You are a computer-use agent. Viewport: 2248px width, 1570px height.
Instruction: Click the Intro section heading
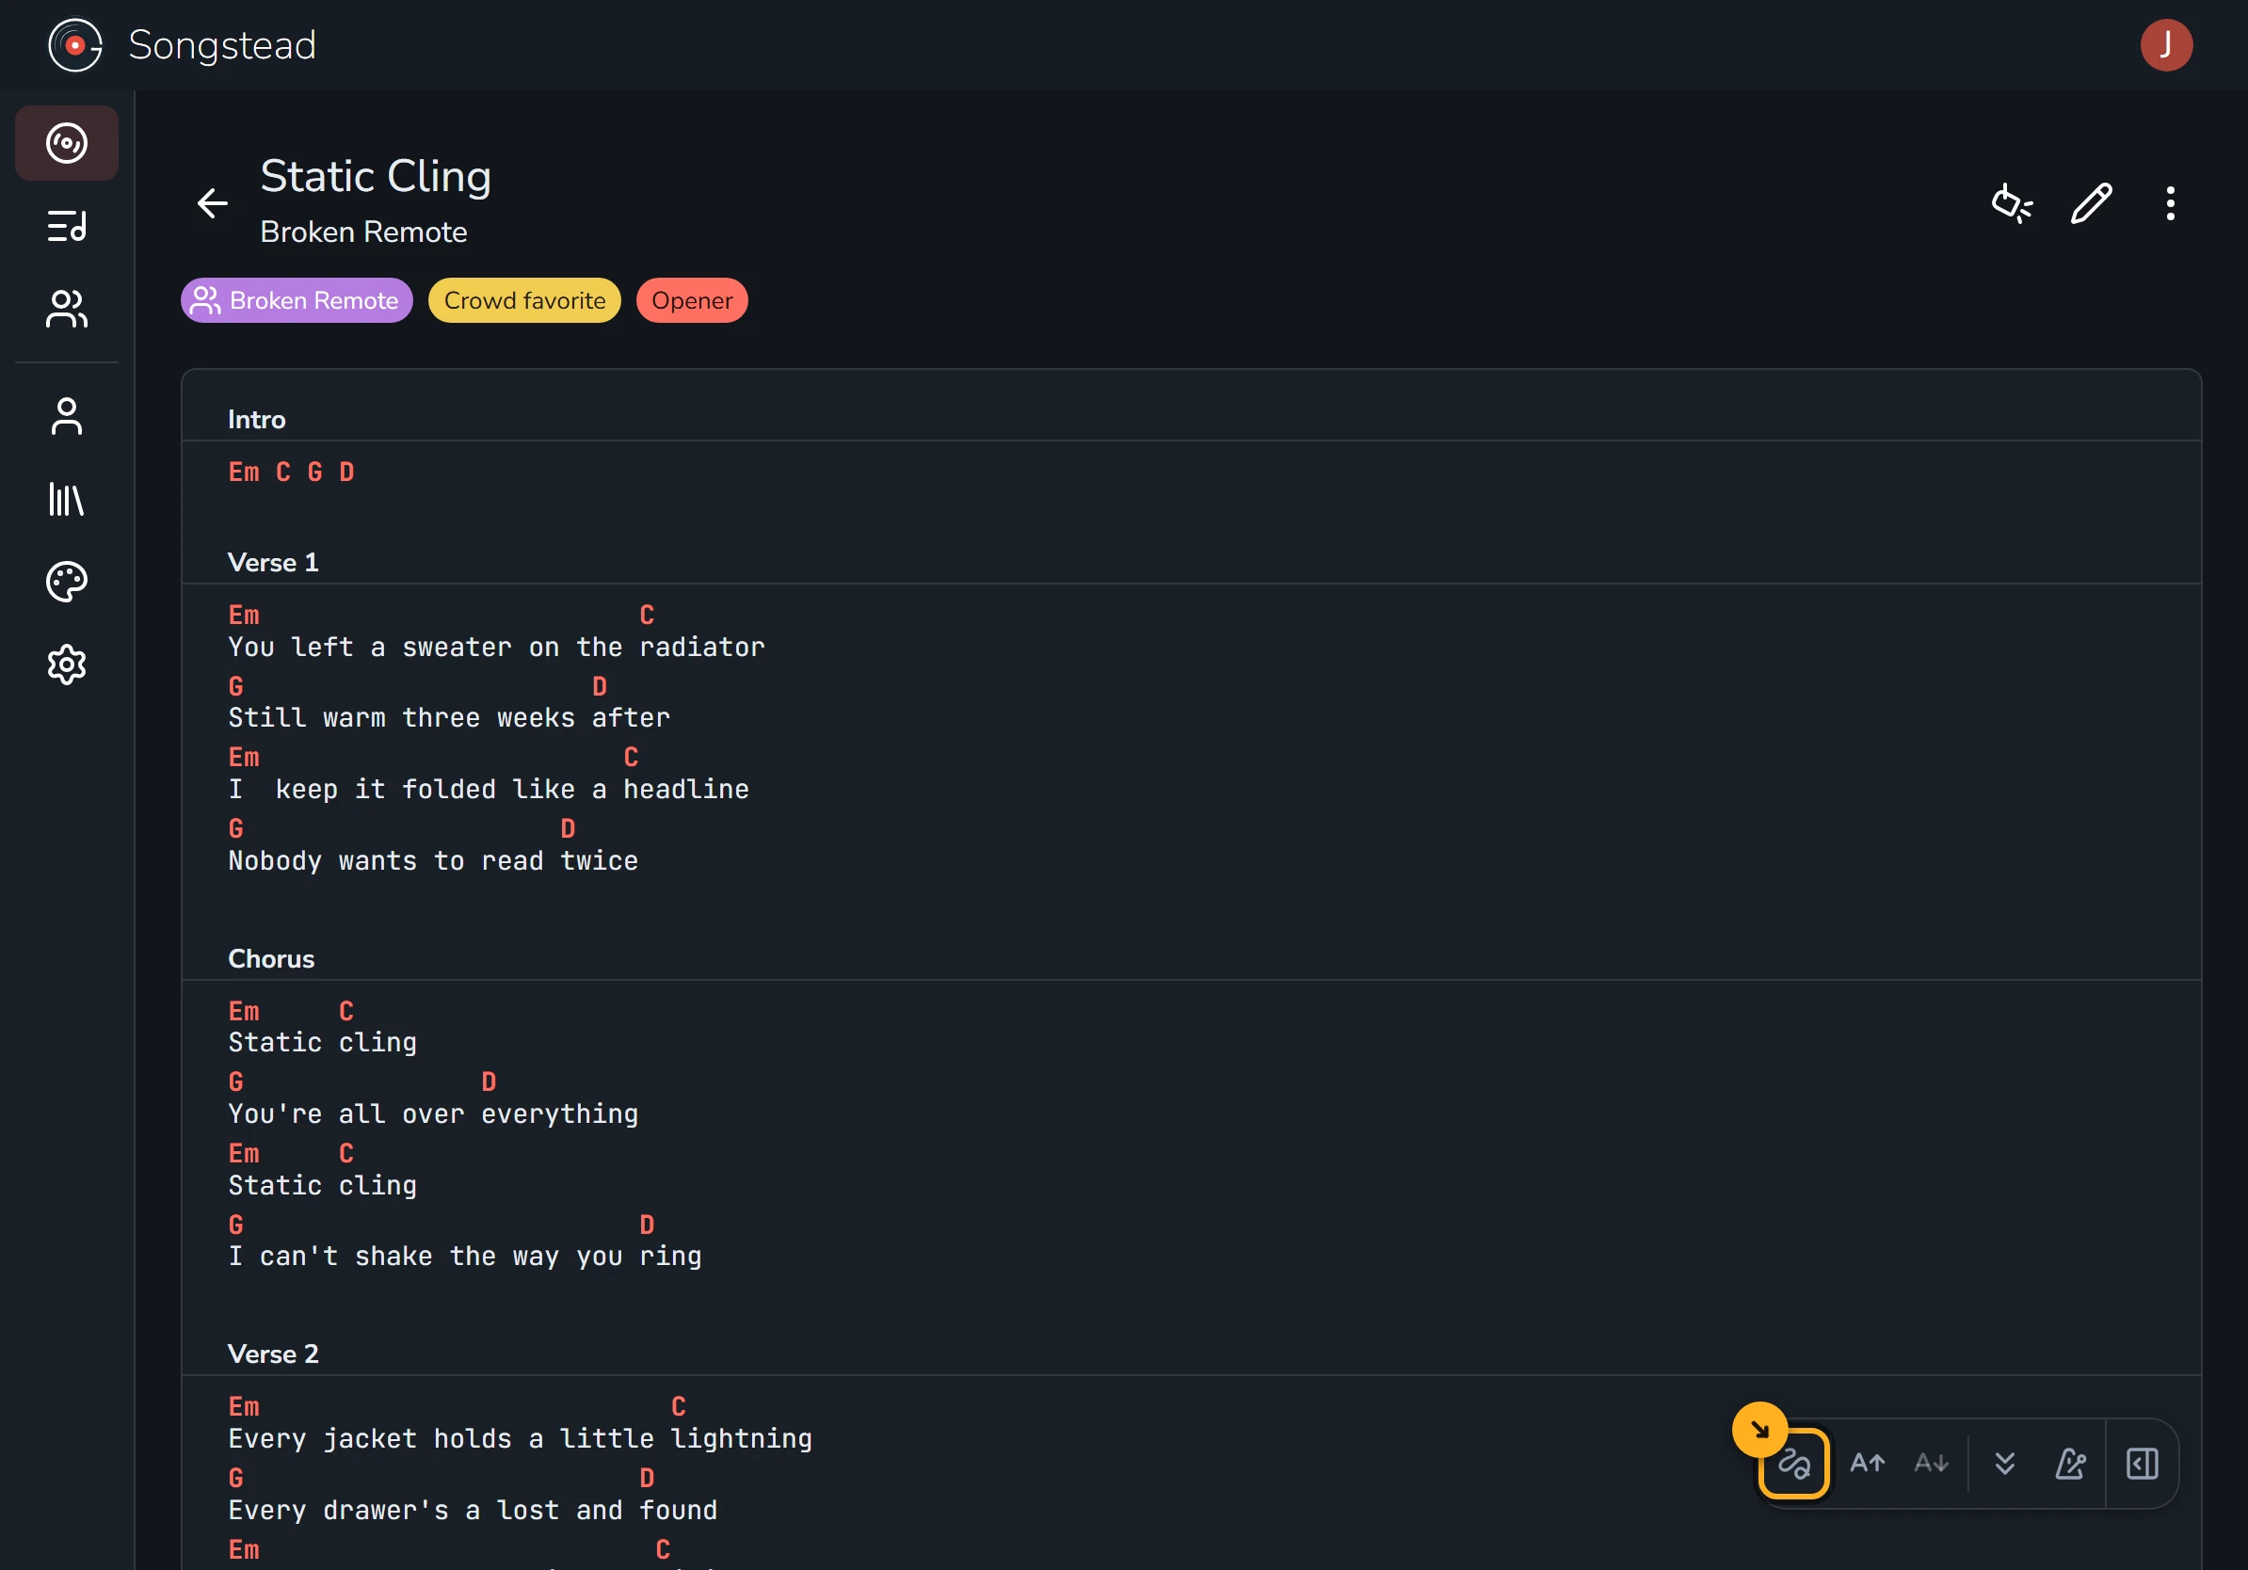pyautogui.click(x=256, y=420)
